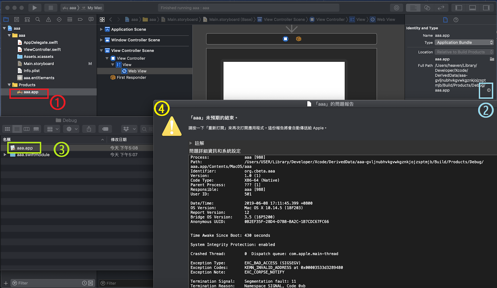Collapse the aaa project root
Image resolution: width=497 pixels, height=288 pixels.
(x=4, y=28)
